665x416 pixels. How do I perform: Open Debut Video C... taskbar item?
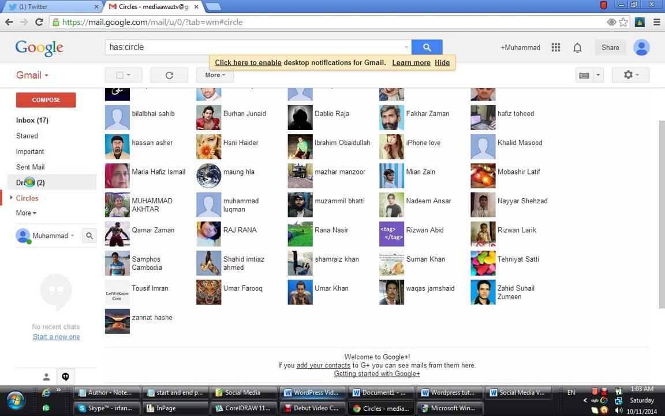[x=313, y=408]
